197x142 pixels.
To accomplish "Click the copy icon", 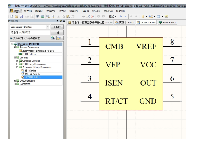I will [x=63, y=17].
